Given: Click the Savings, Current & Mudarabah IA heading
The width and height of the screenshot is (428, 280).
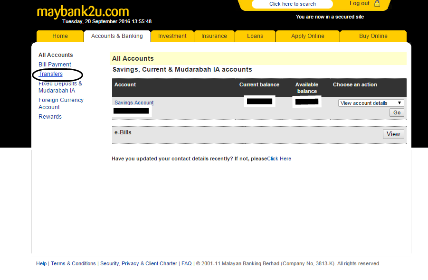Looking at the screenshot, I should pyautogui.click(x=182, y=69).
